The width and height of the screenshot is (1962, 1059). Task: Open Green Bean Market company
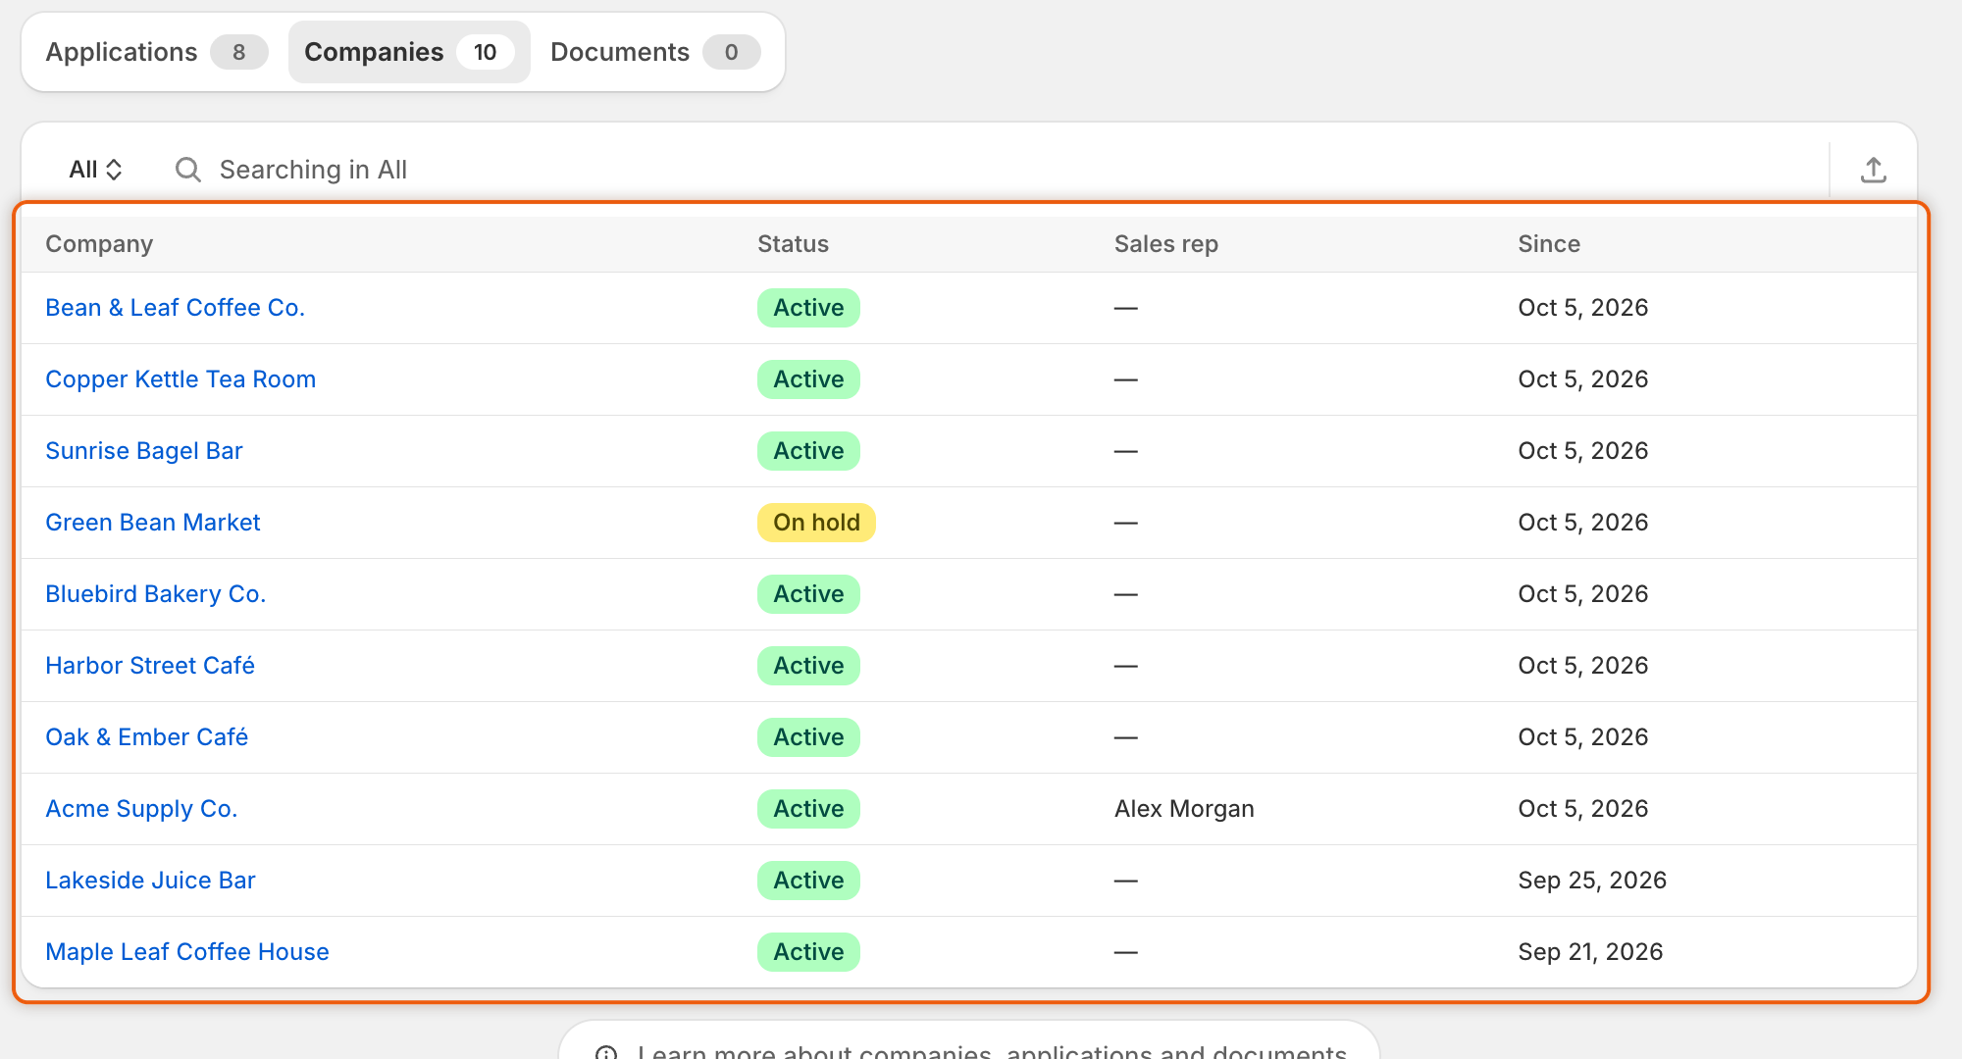[x=153, y=523]
